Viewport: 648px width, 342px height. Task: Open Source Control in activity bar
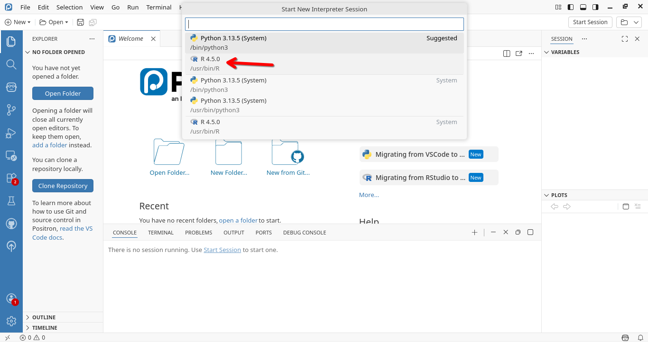click(x=11, y=110)
